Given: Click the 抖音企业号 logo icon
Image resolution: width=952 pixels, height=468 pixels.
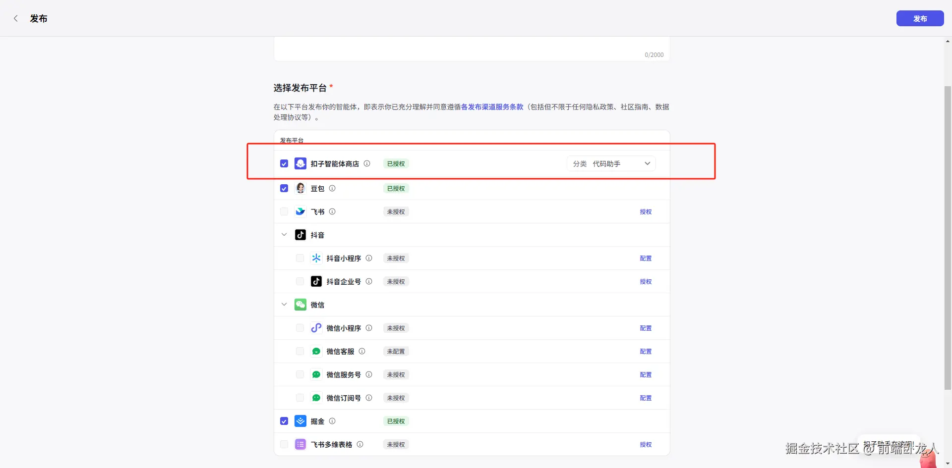Looking at the screenshot, I should point(316,281).
